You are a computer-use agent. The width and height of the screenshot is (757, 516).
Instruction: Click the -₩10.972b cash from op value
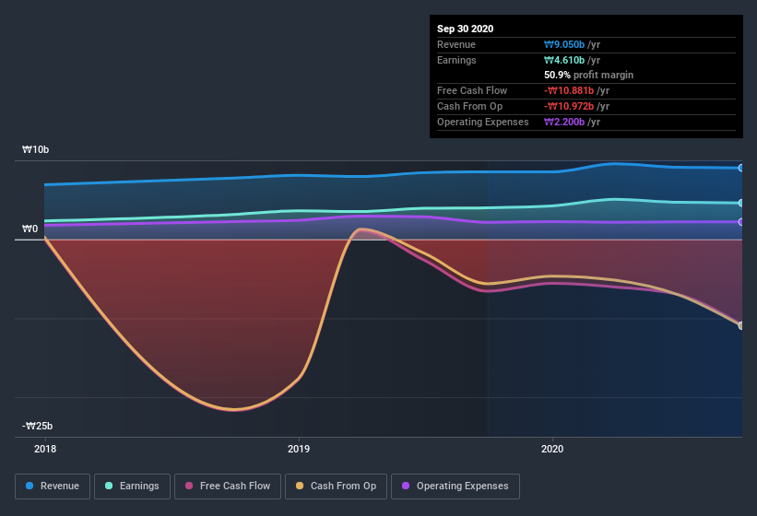(x=569, y=106)
